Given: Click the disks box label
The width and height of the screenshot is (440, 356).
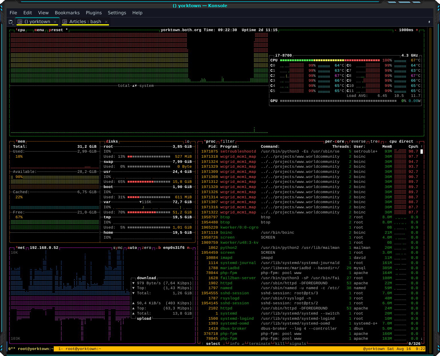Looking at the screenshot, I should pyautogui.click(x=112, y=141).
